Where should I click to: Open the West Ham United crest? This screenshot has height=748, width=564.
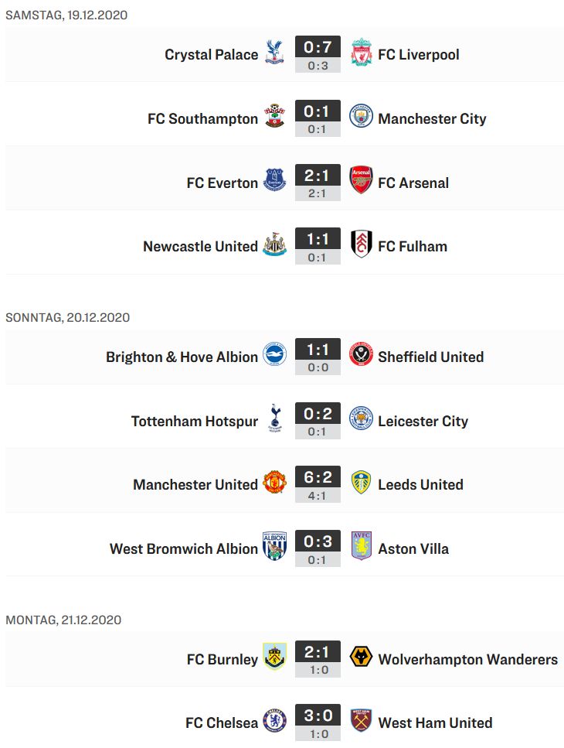361,721
